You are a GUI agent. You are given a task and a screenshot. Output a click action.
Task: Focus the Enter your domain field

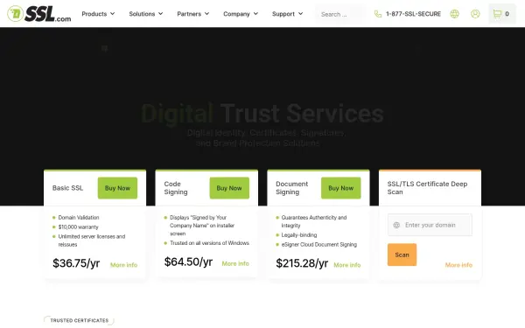click(430, 225)
